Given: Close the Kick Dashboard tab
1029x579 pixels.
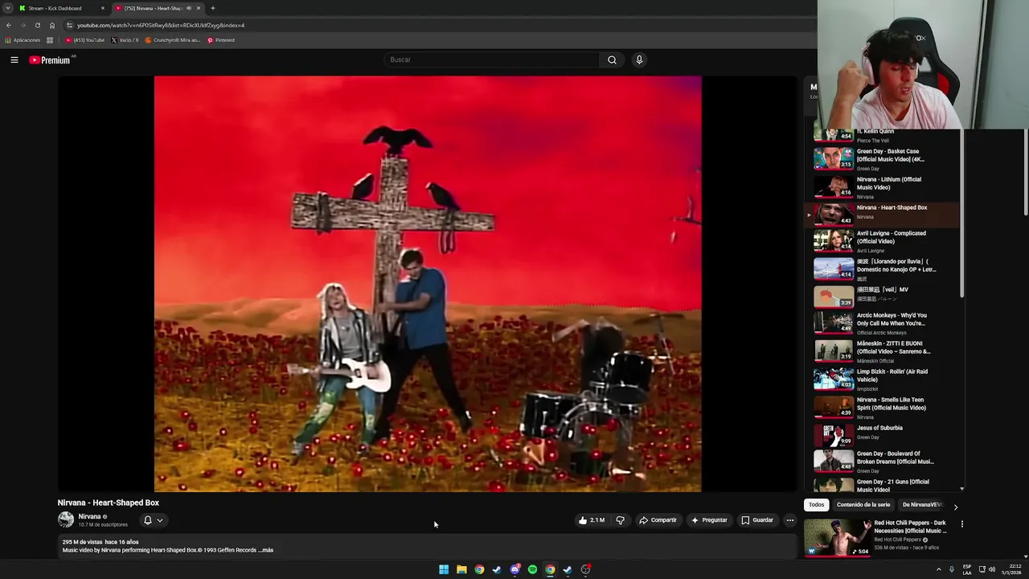Looking at the screenshot, I should (103, 8).
